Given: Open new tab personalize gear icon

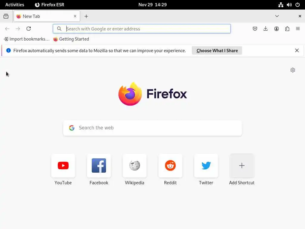Looking at the screenshot, I should click(293, 70).
